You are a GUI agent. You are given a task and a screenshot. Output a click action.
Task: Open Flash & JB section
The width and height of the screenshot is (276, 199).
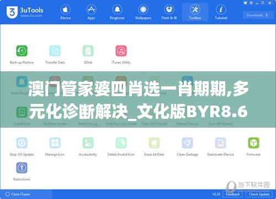point(169,12)
